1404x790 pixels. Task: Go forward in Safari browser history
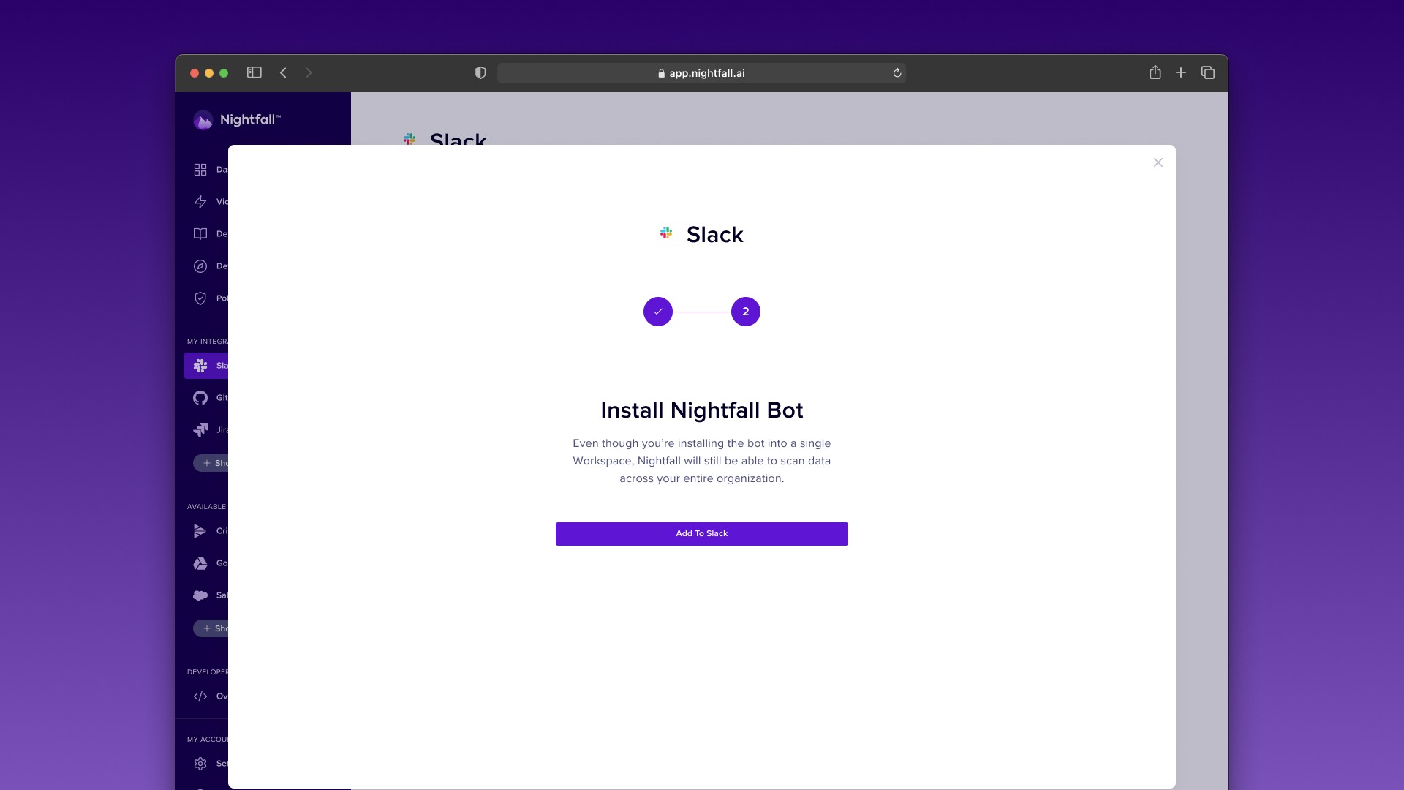[x=309, y=72]
